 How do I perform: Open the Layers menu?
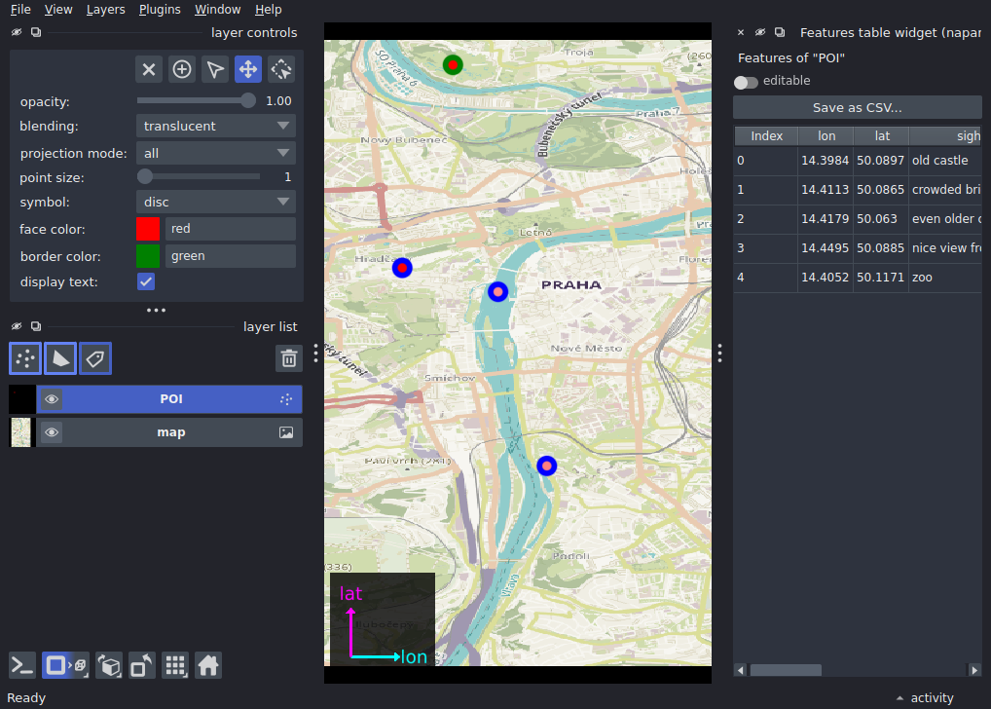point(105,10)
